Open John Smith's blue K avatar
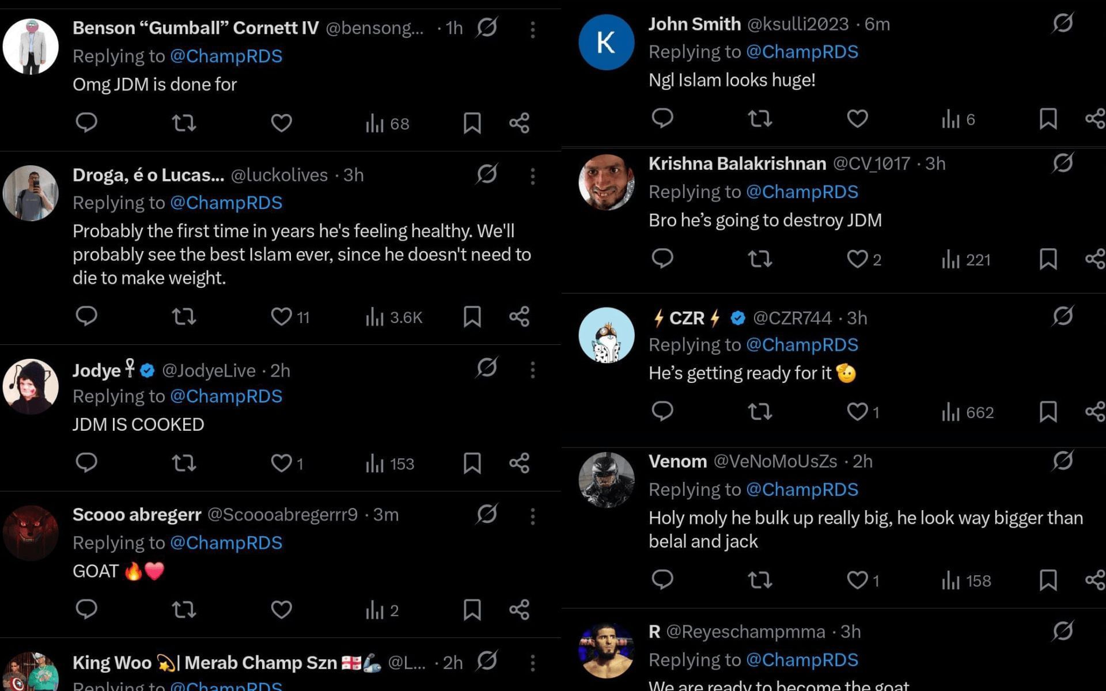1106x691 pixels. (606, 43)
